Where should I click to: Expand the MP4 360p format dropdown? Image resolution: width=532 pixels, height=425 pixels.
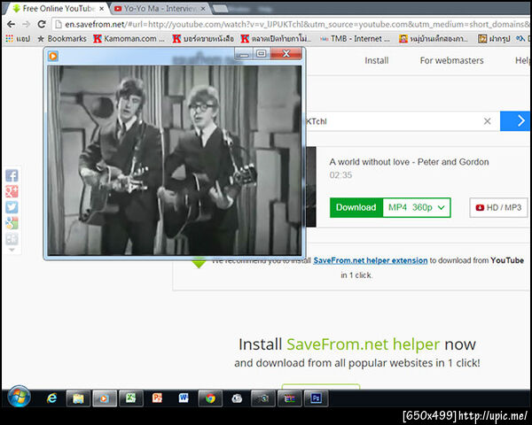(x=417, y=207)
